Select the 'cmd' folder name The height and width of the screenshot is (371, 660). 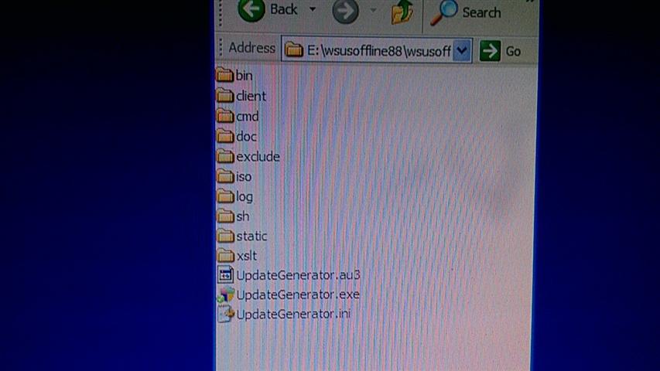[248, 117]
